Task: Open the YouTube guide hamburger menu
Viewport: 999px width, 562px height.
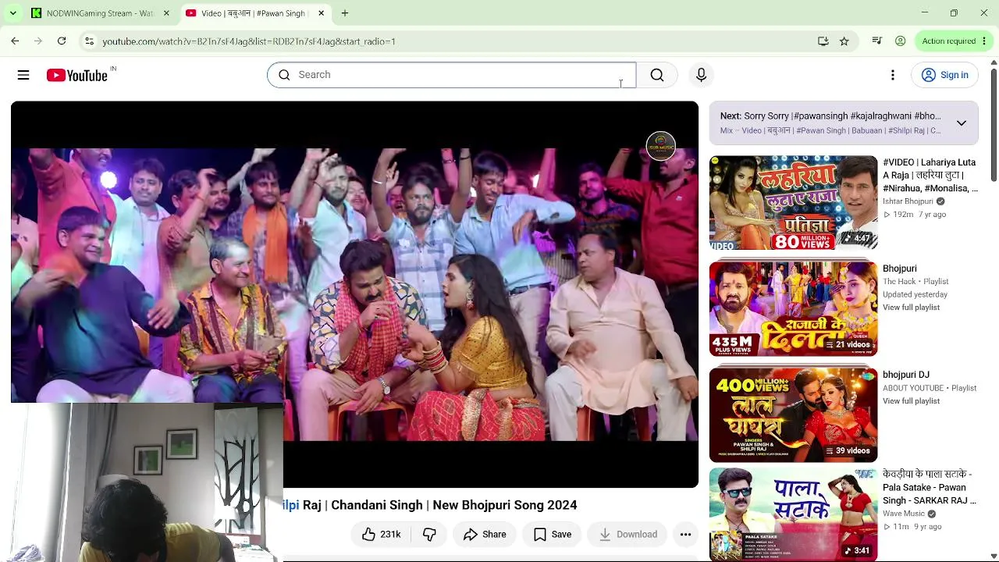Action: click(x=23, y=75)
